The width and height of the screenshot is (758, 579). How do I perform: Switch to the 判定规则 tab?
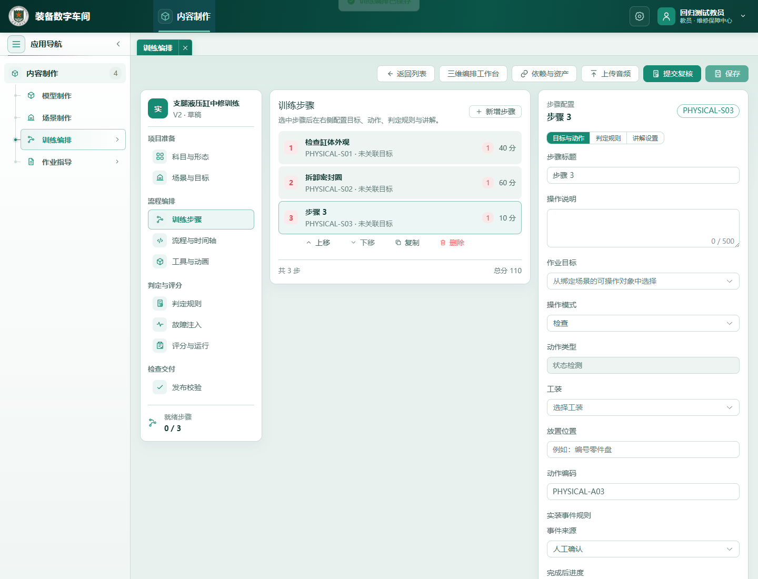coord(609,138)
